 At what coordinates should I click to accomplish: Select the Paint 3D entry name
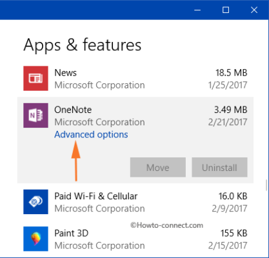72,233
